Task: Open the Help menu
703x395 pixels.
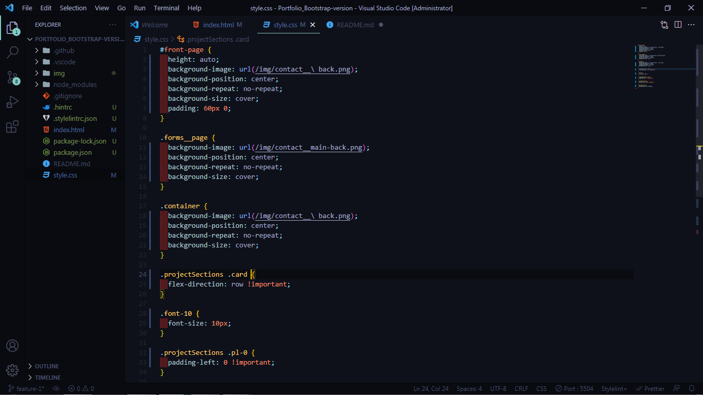Action: (195, 8)
